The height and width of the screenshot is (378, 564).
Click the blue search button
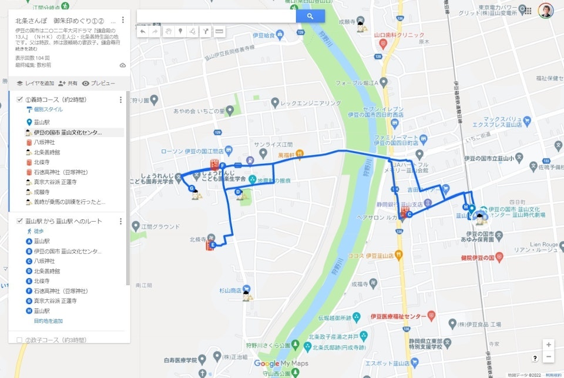point(310,16)
